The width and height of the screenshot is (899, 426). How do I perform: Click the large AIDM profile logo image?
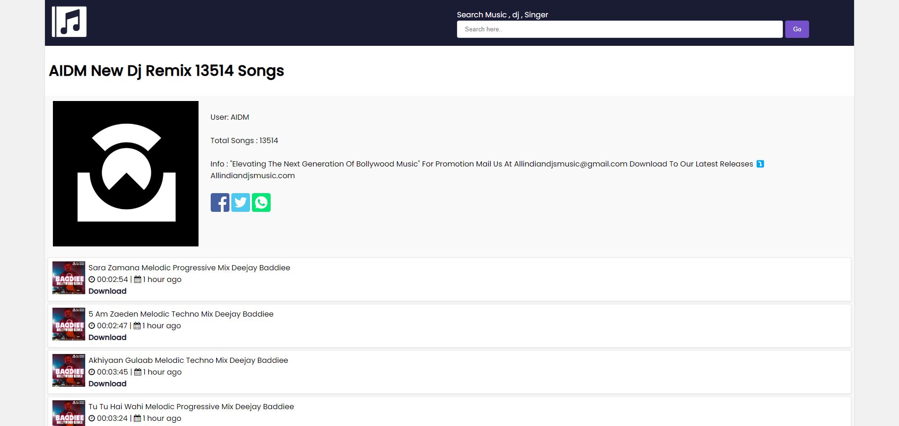click(x=125, y=173)
